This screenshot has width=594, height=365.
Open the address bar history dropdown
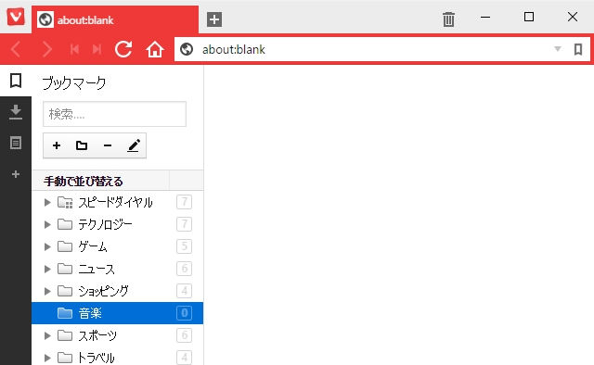557,49
